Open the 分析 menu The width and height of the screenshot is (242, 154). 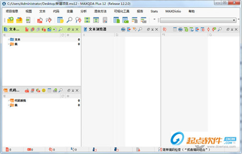tap(83, 11)
